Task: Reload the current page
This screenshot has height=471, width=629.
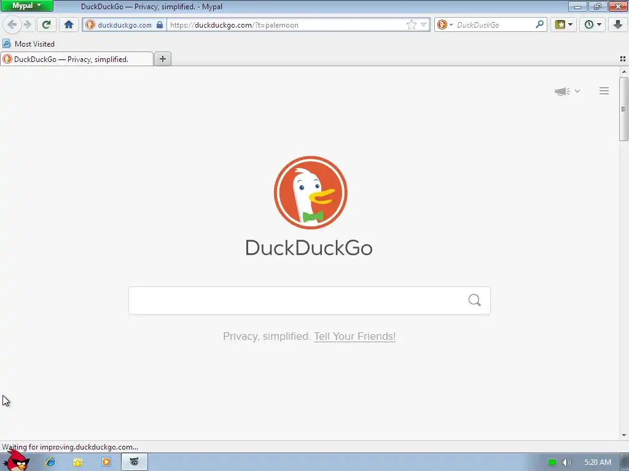Action: coord(46,25)
